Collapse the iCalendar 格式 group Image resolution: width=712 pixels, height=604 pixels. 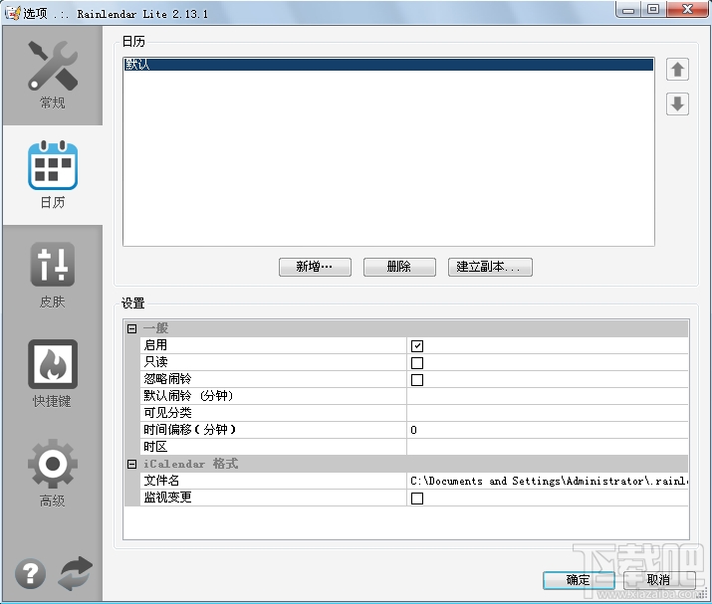[131, 464]
